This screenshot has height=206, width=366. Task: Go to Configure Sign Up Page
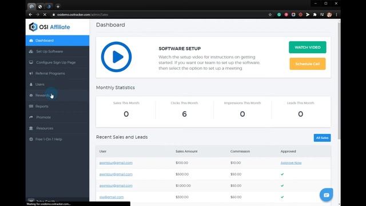[x=57, y=62]
